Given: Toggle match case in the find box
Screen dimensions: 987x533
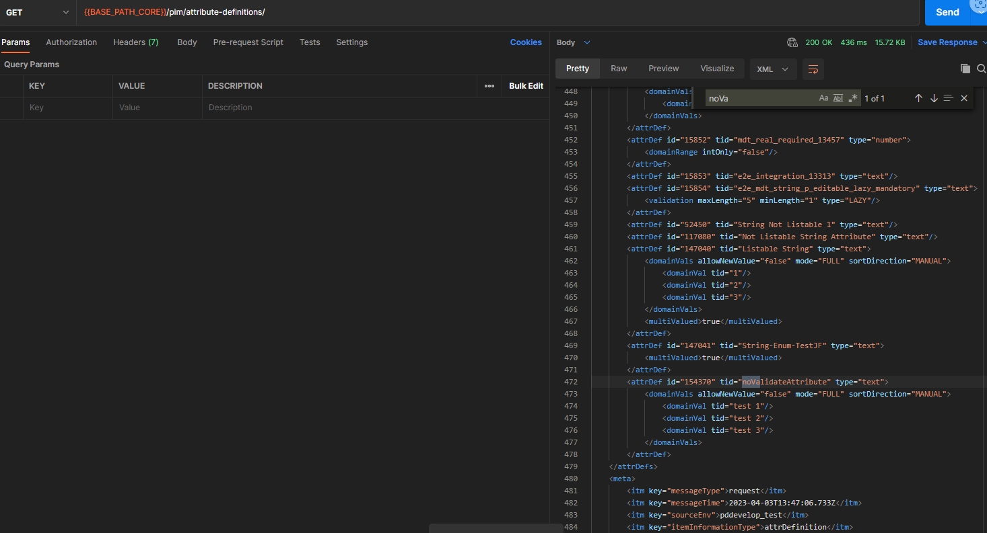Looking at the screenshot, I should pyautogui.click(x=823, y=98).
